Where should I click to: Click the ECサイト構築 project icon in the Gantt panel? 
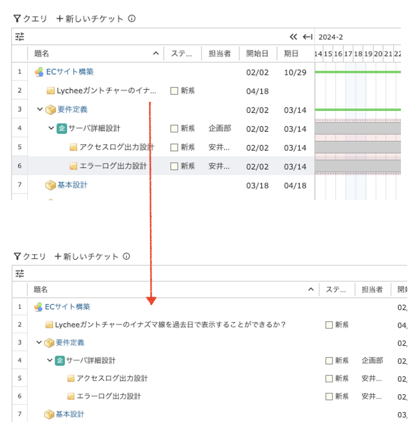tap(39, 72)
